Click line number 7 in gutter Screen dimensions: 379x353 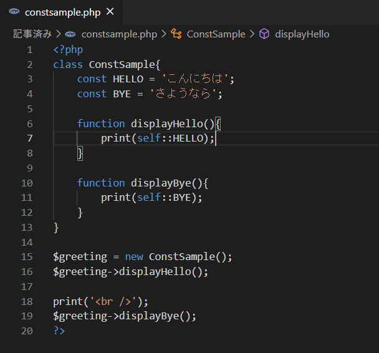pyautogui.click(x=30, y=138)
